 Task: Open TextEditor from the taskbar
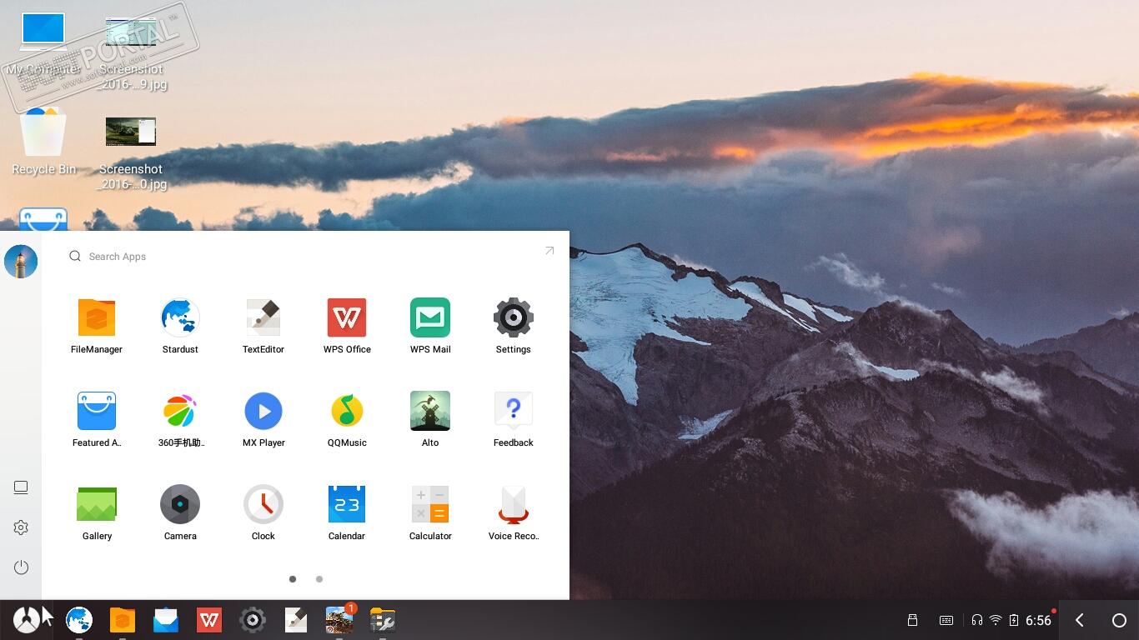(x=296, y=620)
